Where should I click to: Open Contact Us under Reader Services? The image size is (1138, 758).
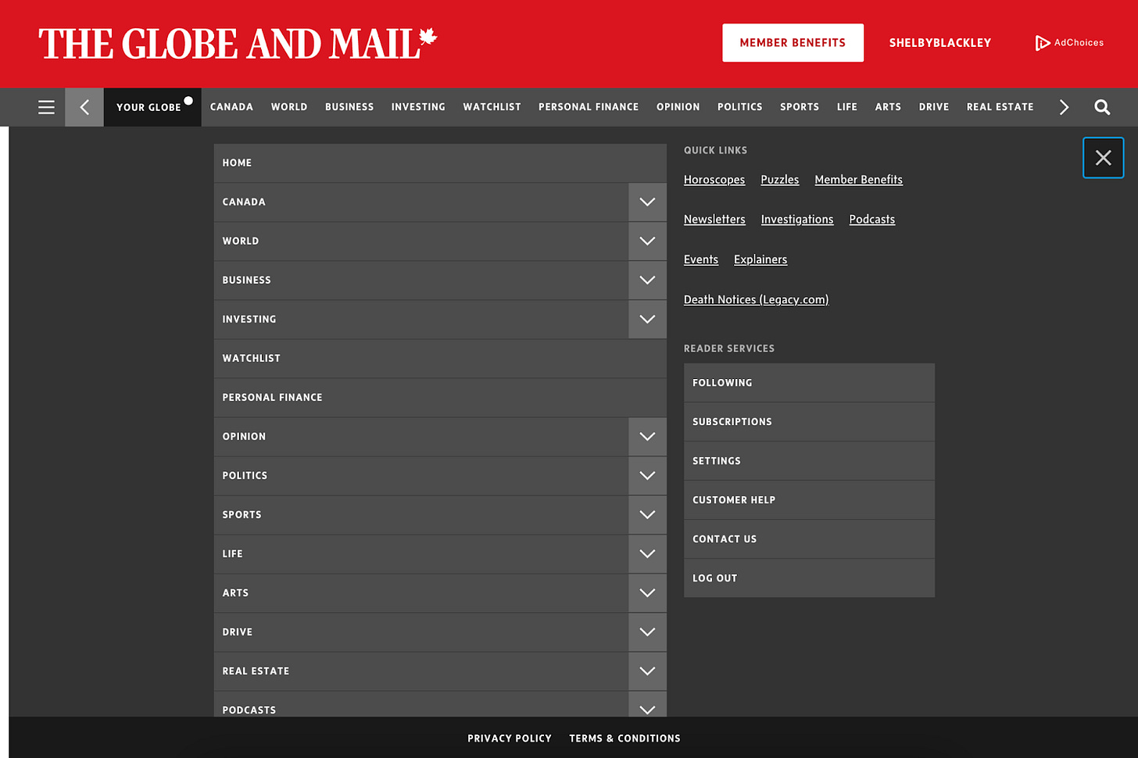809,539
